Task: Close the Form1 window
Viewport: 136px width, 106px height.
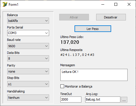Action: coord(129,4)
